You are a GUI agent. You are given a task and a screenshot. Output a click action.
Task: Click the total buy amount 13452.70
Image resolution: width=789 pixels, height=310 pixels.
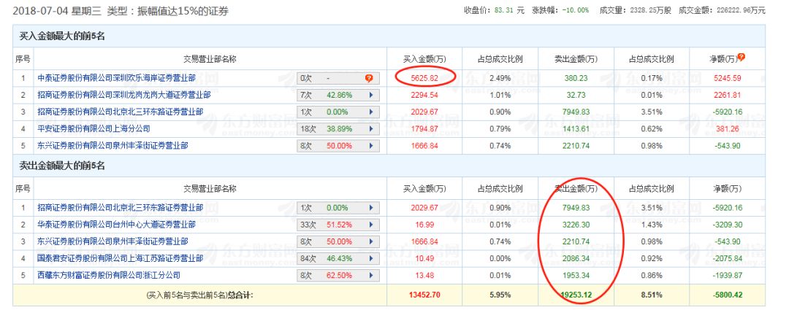pyautogui.click(x=424, y=295)
